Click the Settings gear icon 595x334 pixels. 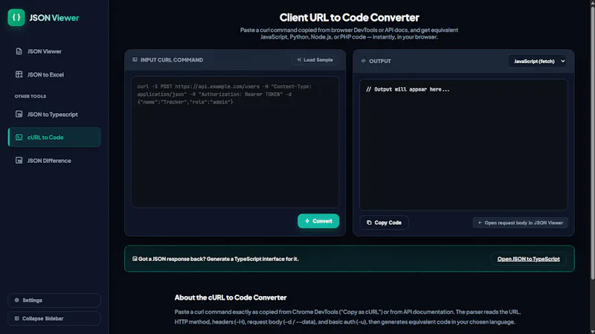tap(16, 301)
